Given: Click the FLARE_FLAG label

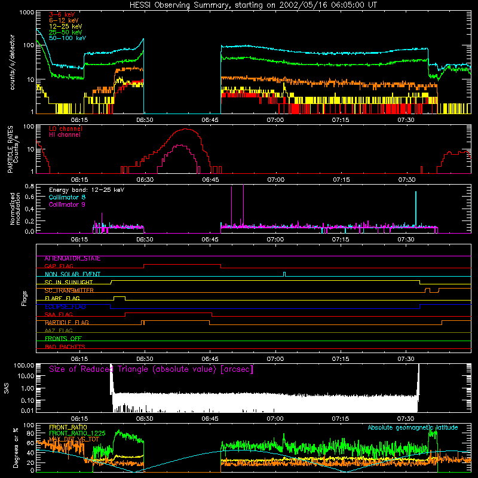Looking at the screenshot, I should coord(62,298).
